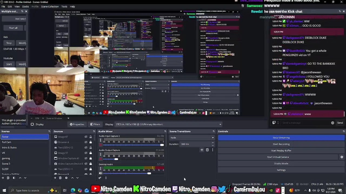The width and height of the screenshot is (346, 194).
Task: Toggle visibility of Image 67 source
Action: [86, 137]
